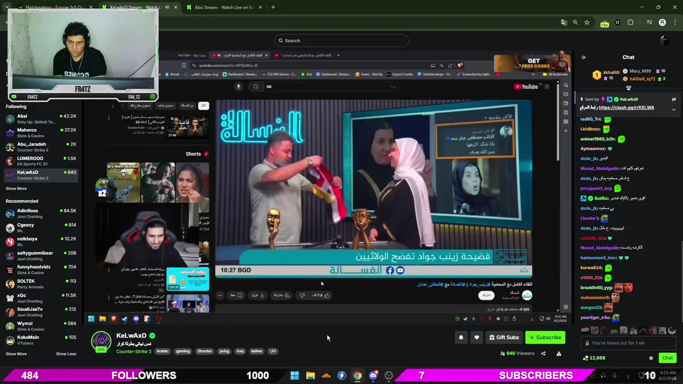Click the KeLwAxD LIVE channel avatar
683x384 pixels.
point(101,342)
